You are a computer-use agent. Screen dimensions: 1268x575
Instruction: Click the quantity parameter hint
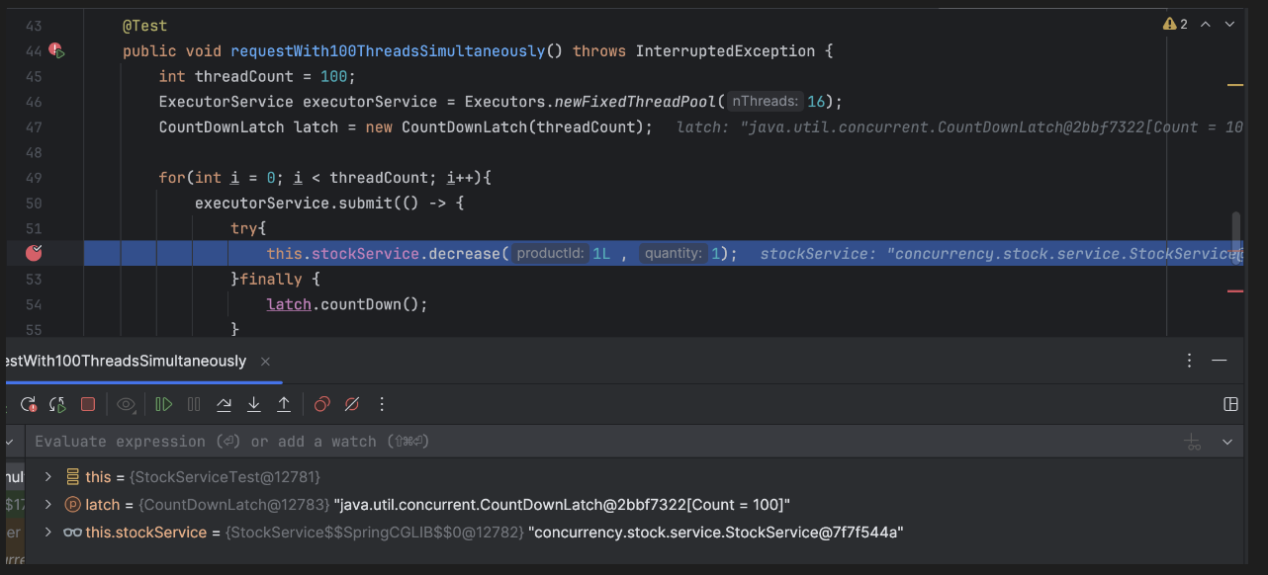[x=674, y=254]
